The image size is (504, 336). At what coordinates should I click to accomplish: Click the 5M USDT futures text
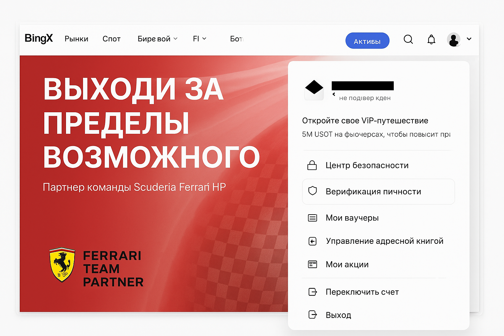(x=376, y=135)
